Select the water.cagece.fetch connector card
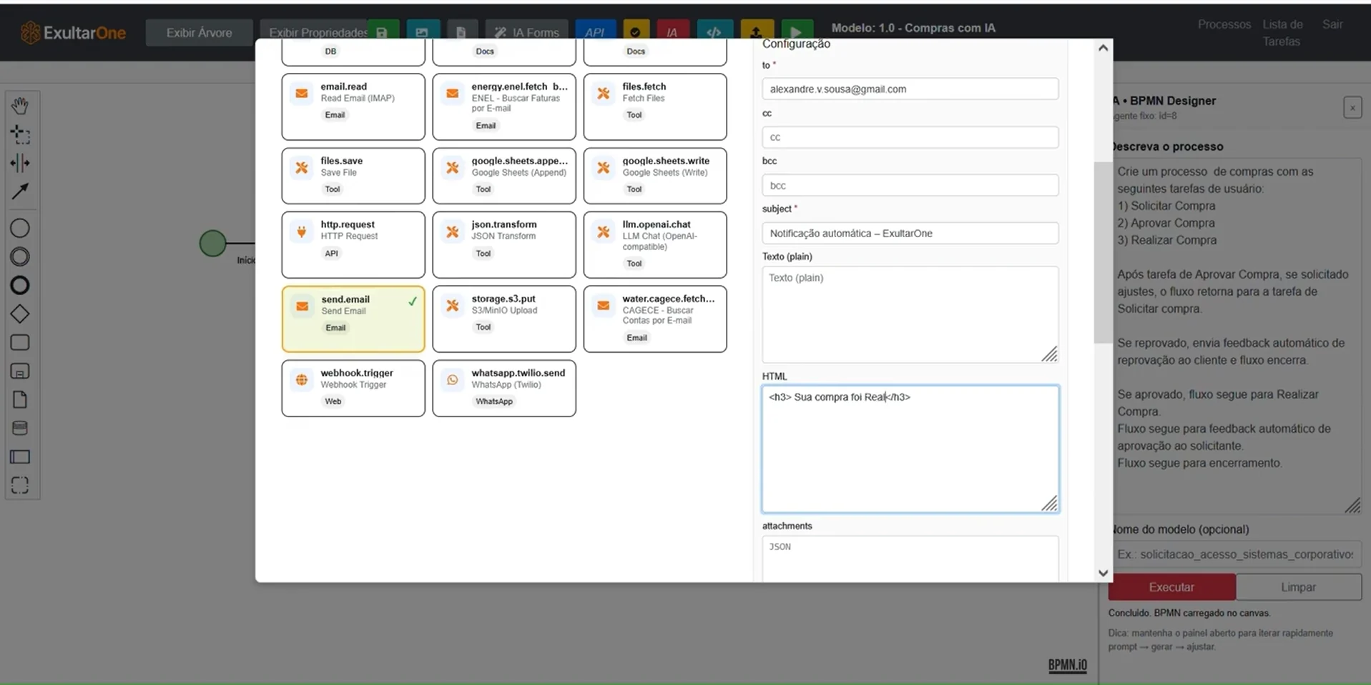The width and height of the screenshot is (1371, 685). 655,319
